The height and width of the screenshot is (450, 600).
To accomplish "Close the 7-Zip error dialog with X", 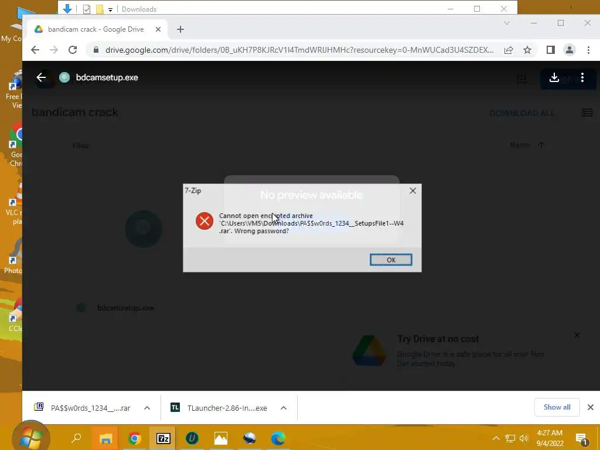I will [x=412, y=190].
